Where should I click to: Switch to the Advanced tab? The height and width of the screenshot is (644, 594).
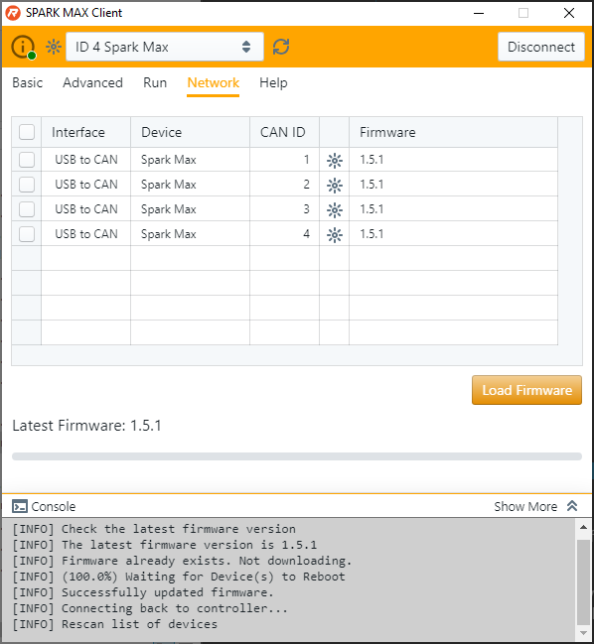tap(93, 82)
